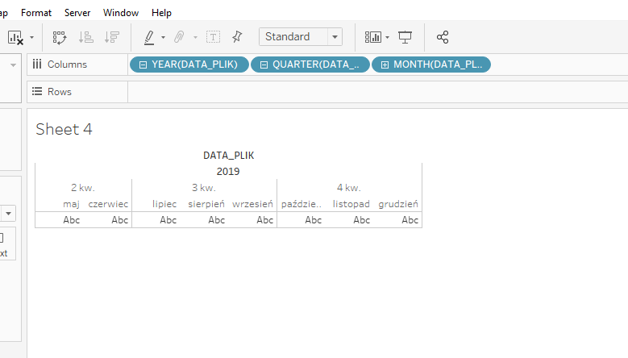Sort ascending using the toolbar icon
Screen dimensions: 628x358
(x=85, y=37)
